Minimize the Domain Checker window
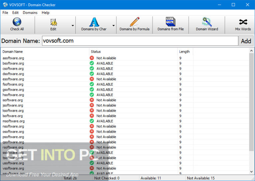The height and width of the screenshot is (181, 255). coord(219,5)
